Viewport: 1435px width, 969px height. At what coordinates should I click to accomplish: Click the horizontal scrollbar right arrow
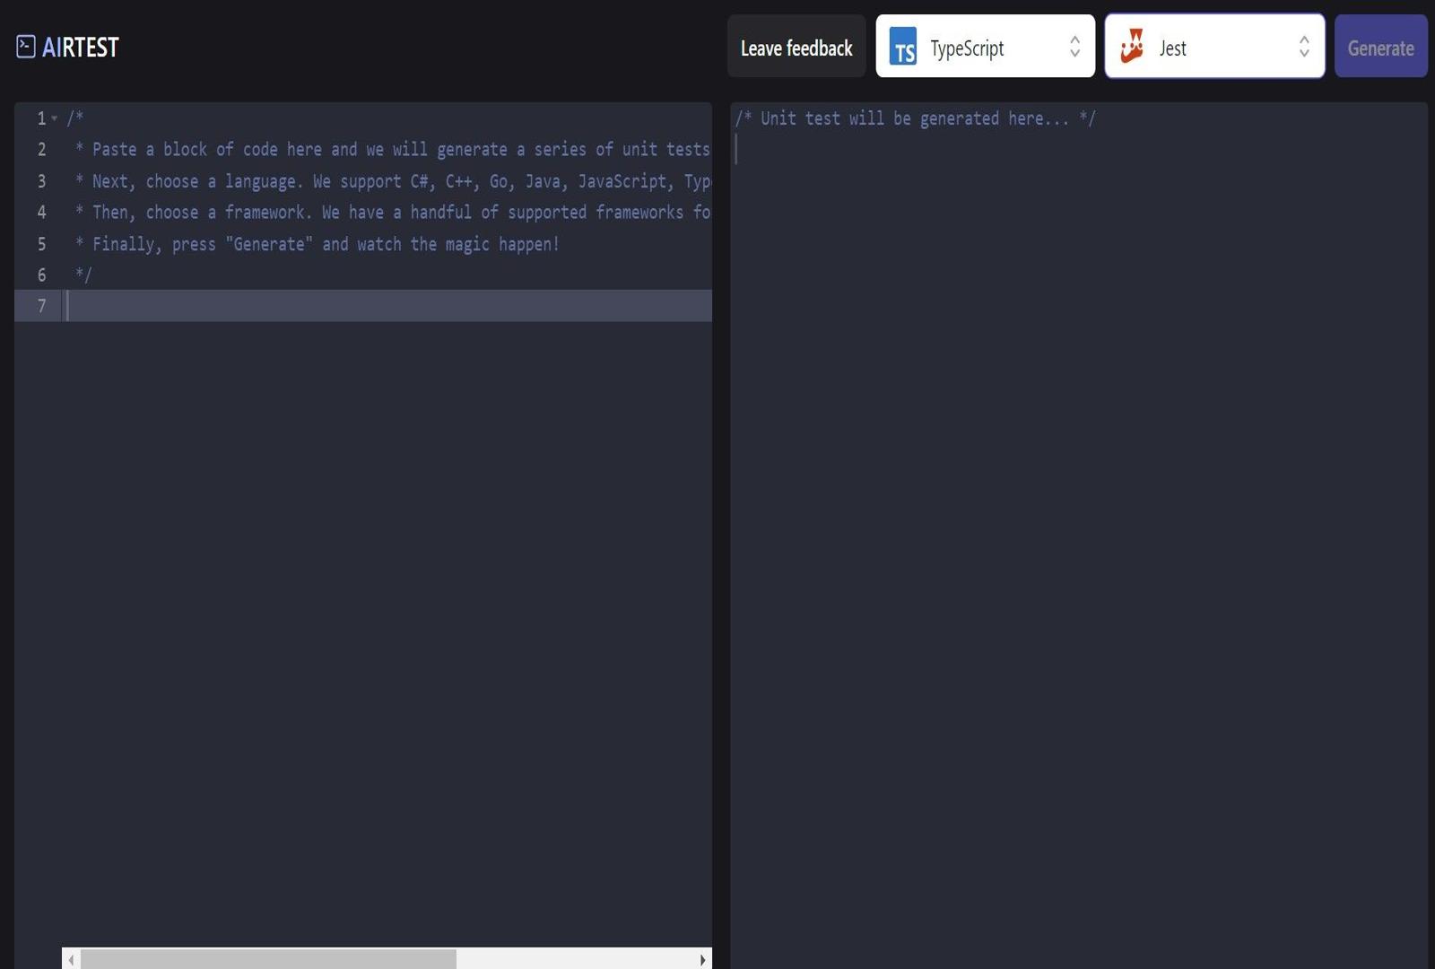pyautogui.click(x=702, y=959)
